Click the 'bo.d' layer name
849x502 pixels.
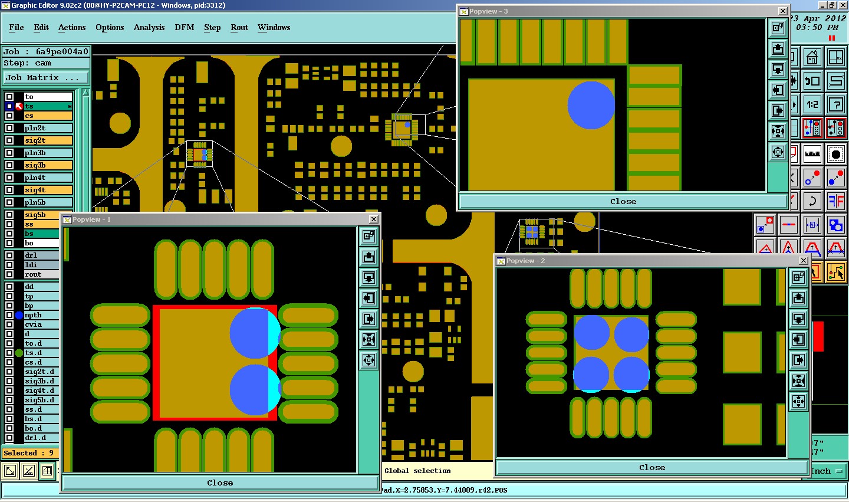pos(41,428)
